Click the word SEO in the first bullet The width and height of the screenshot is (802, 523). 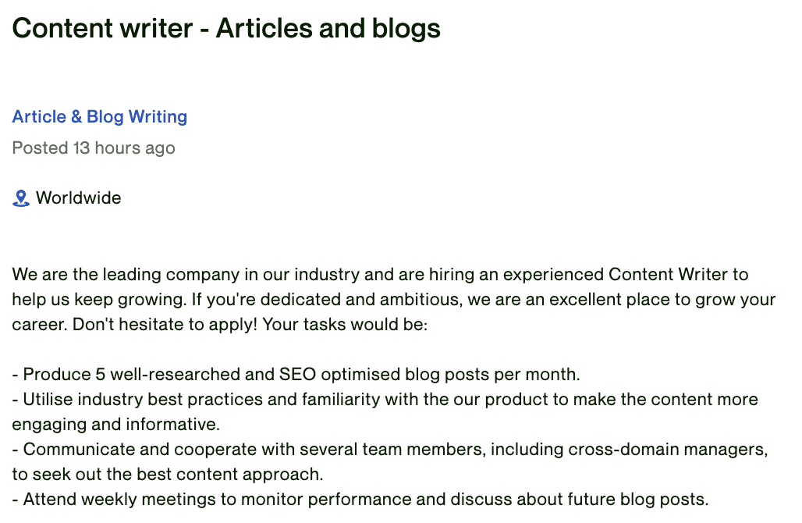(298, 375)
